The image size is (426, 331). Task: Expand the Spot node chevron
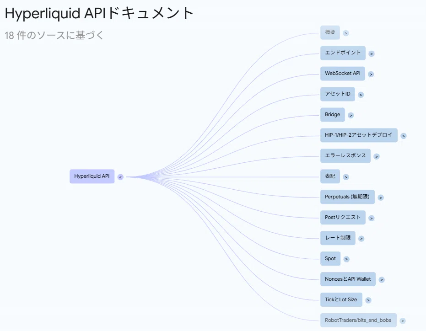tap(346, 259)
